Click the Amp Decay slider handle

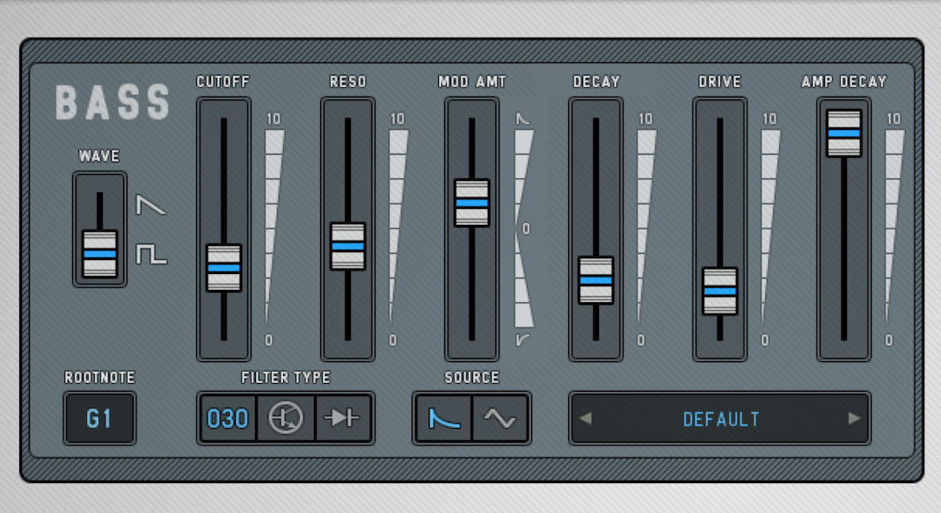point(843,134)
